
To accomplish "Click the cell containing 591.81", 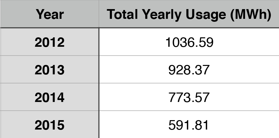I will tap(189, 125).
